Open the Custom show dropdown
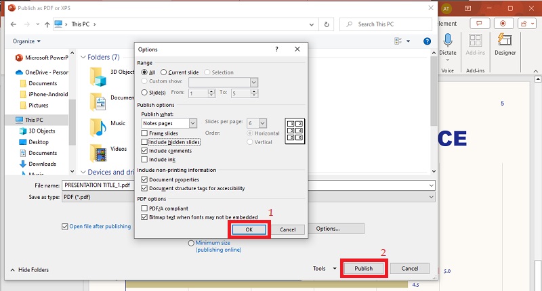Image resolution: width=542 pixels, height=291 pixels. click(x=253, y=83)
